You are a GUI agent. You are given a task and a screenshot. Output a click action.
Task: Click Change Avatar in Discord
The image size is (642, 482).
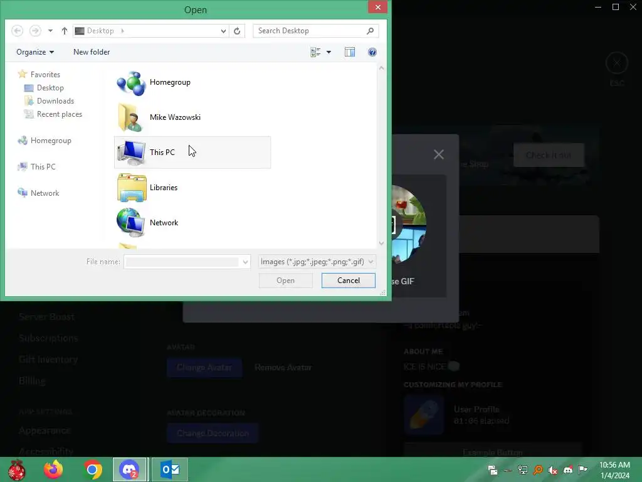pyautogui.click(x=204, y=367)
